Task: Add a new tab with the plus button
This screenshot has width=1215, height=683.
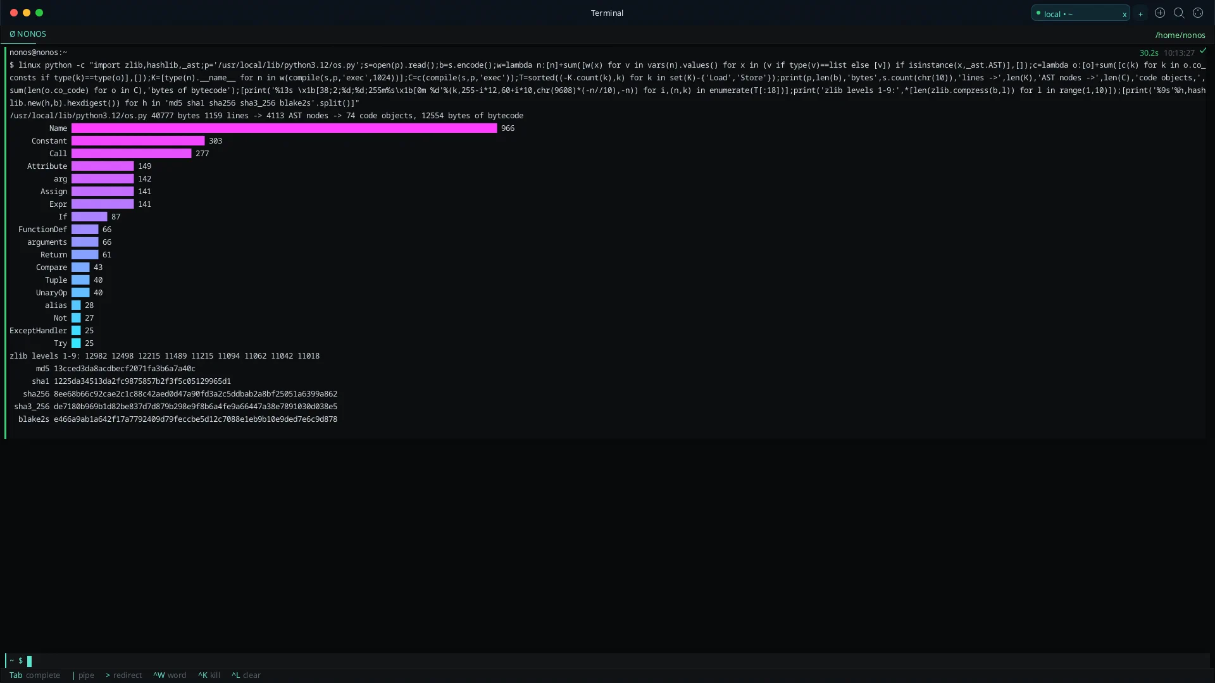Action: 1140,14
